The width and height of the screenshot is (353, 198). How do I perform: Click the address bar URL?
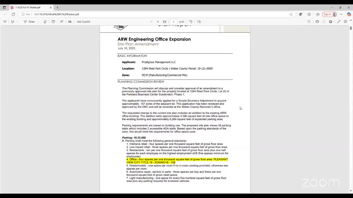point(57,14)
